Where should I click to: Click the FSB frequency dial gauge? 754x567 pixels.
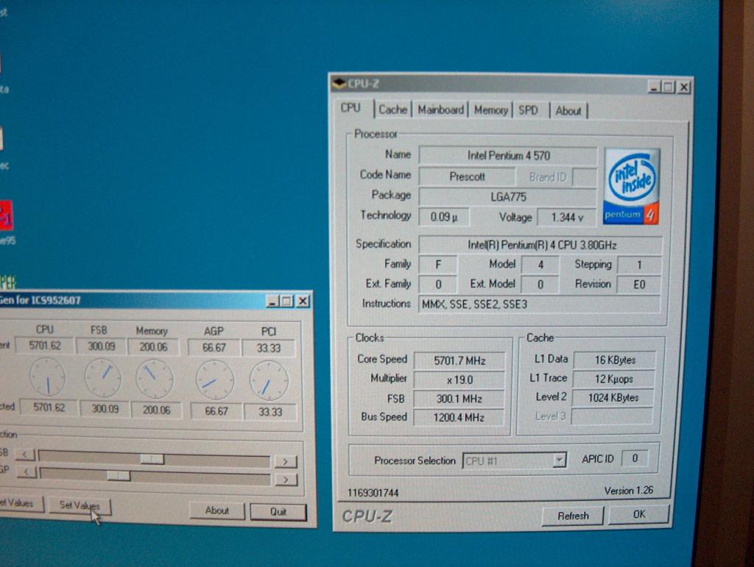(x=103, y=378)
